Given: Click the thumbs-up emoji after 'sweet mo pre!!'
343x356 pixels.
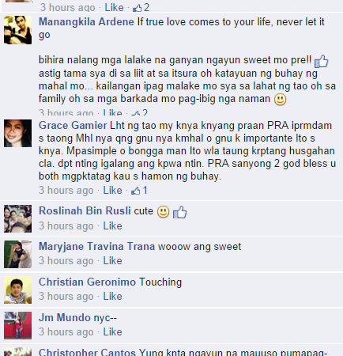Looking at the screenshot, I should [x=322, y=61].
